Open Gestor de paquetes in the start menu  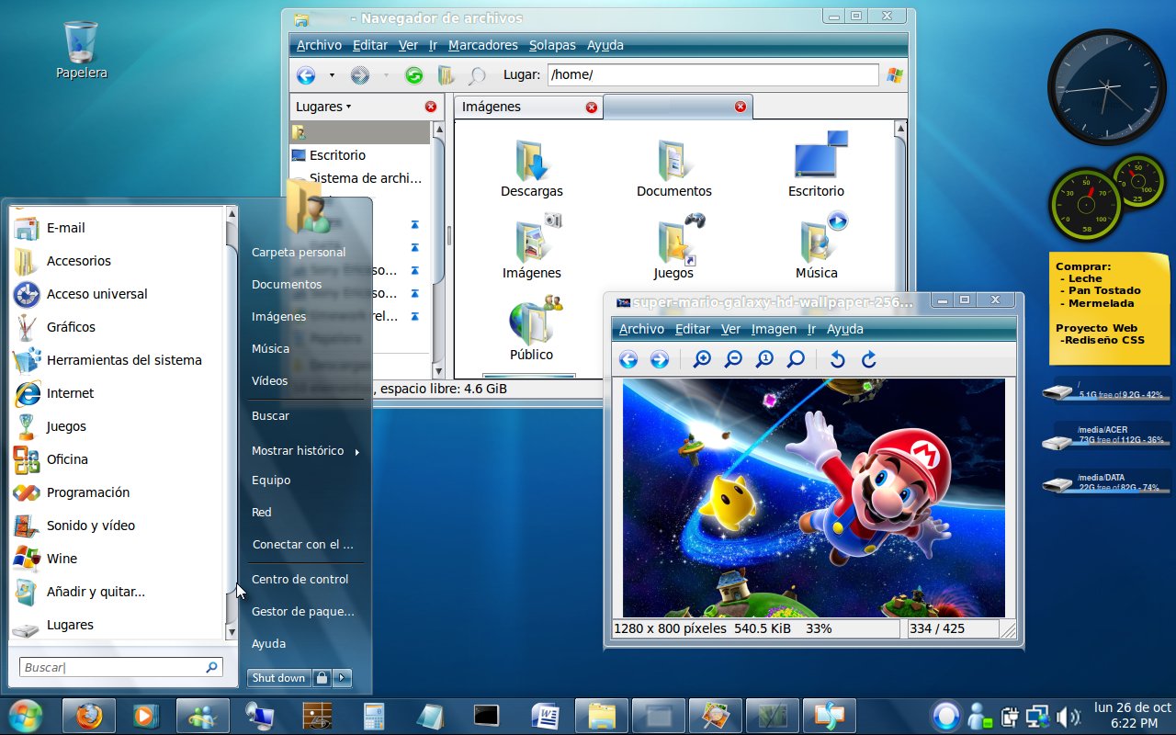[302, 611]
